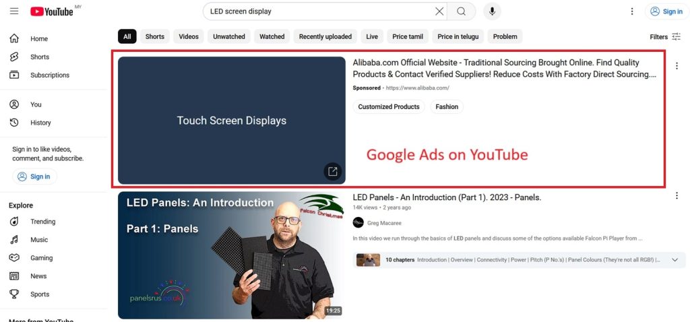This screenshot has width=690, height=322.
Task: Select the Unwatched filter chip
Action: pos(229,36)
